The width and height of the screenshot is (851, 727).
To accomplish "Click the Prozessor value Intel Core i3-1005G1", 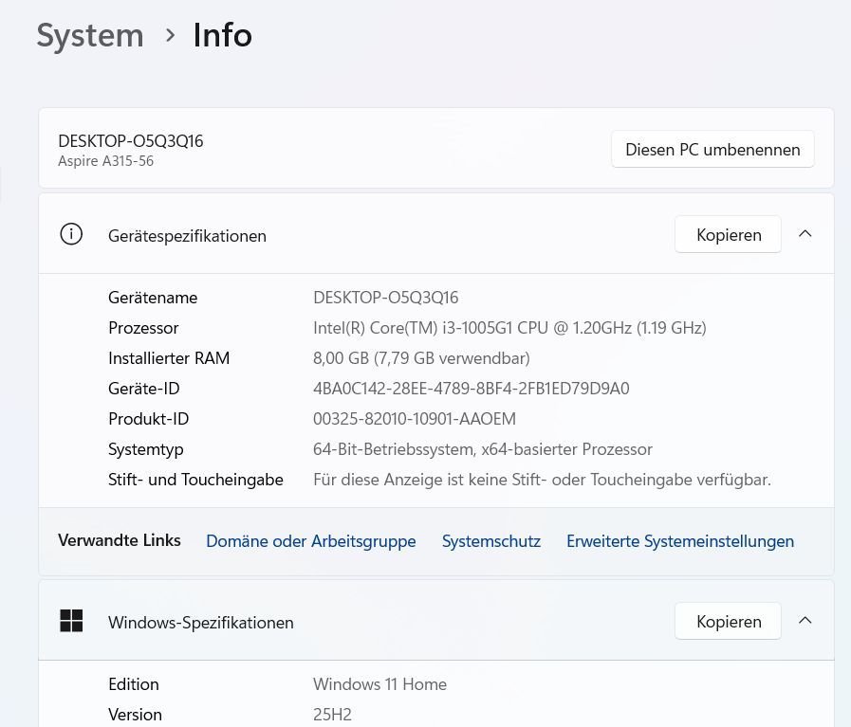I will click(509, 328).
